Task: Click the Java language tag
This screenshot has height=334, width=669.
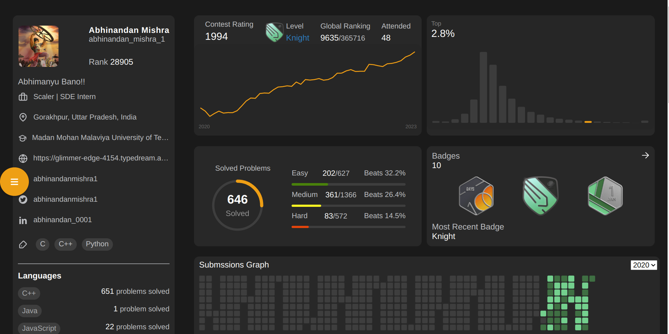Action: click(x=30, y=311)
